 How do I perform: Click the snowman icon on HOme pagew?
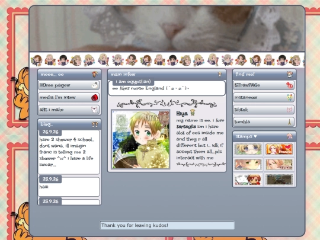94,85
